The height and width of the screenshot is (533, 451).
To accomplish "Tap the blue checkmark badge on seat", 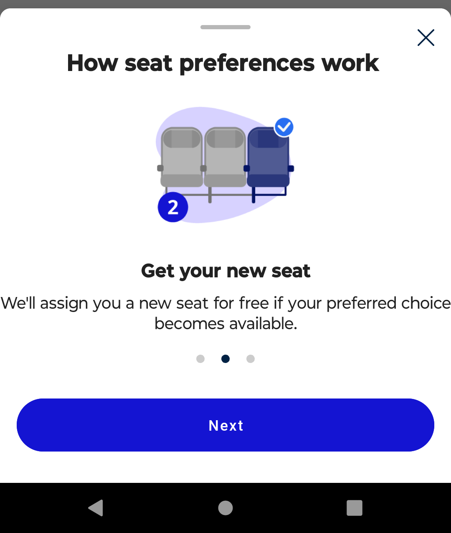I will pos(284,127).
